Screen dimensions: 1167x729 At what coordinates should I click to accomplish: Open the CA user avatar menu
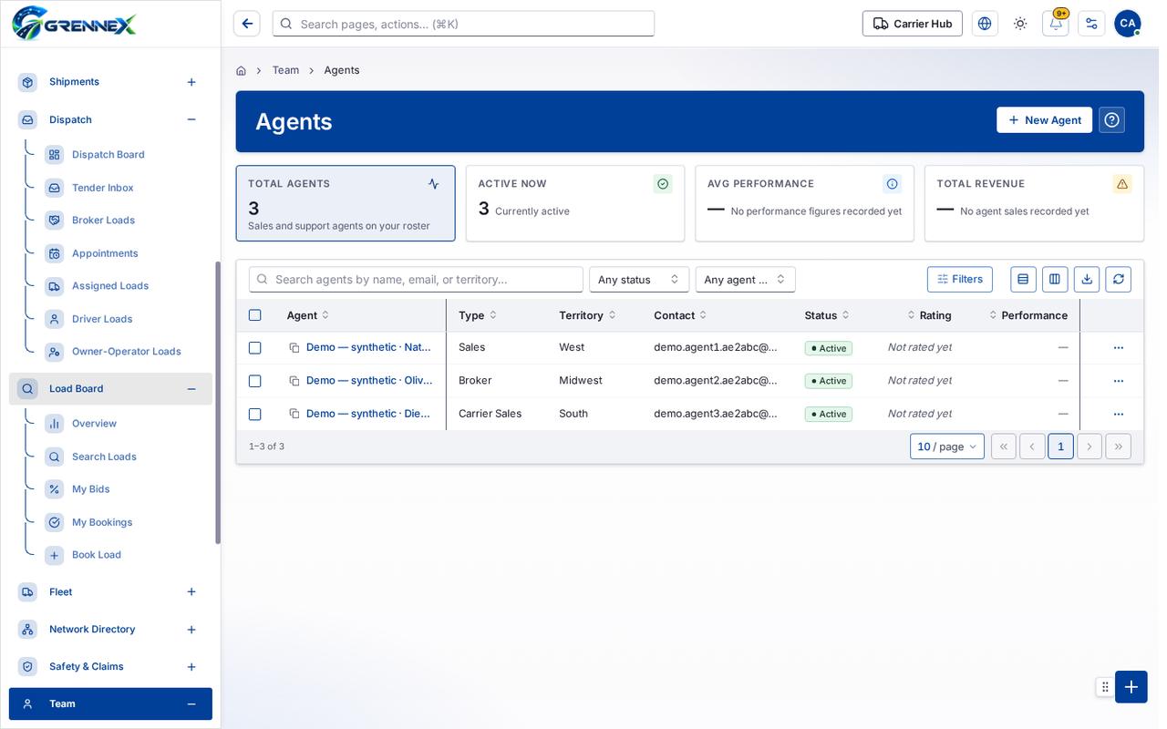[1128, 24]
